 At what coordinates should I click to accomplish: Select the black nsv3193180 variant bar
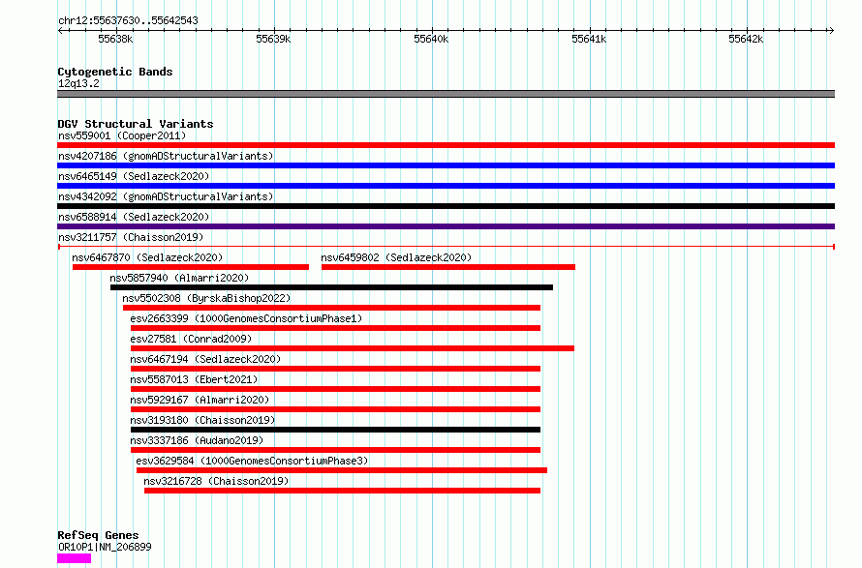(335, 430)
